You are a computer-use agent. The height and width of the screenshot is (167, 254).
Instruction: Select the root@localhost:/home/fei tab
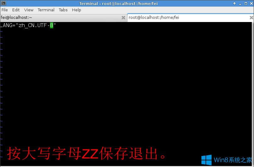point(190,18)
